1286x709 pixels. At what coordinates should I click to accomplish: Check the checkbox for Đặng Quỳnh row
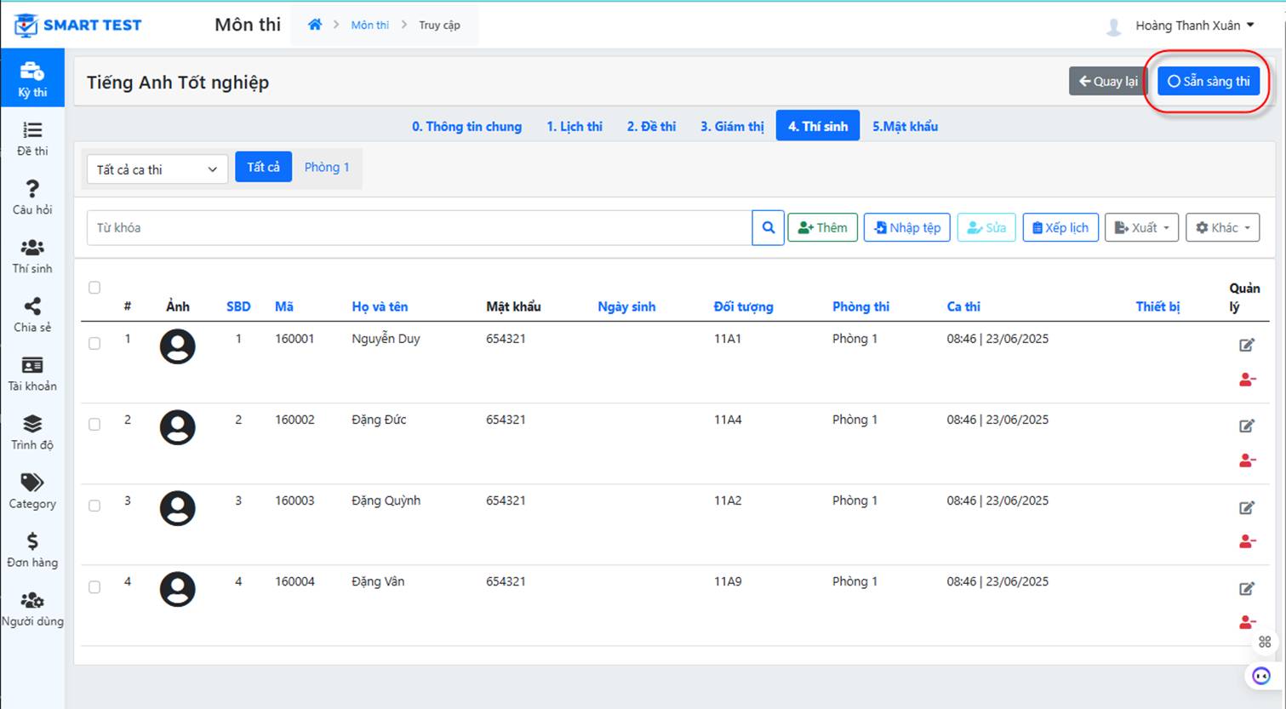coord(94,506)
